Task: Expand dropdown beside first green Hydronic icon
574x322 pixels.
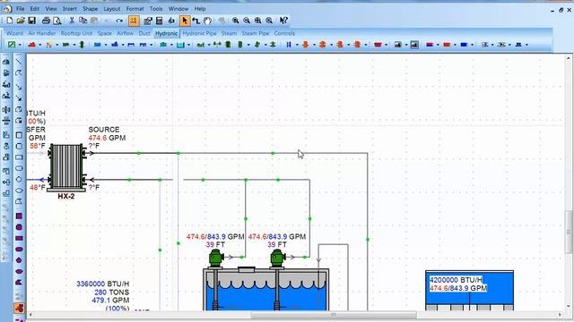Action: pyautogui.click(x=20, y=45)
